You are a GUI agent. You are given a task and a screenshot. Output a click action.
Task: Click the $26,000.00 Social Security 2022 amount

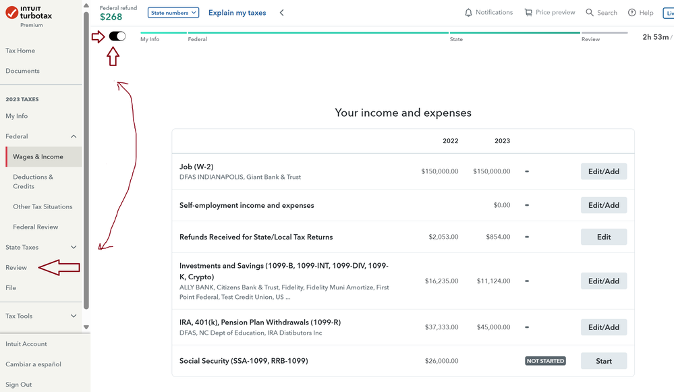[x=441, y=361]
